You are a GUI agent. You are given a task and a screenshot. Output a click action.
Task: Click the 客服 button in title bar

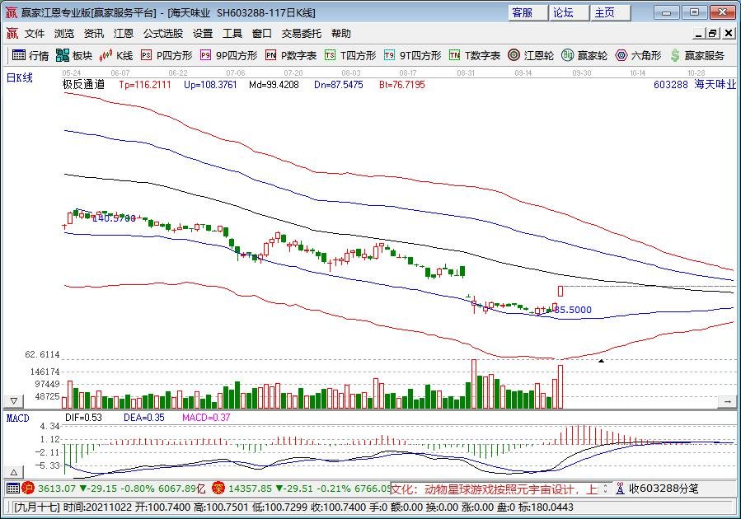point(528,12)
